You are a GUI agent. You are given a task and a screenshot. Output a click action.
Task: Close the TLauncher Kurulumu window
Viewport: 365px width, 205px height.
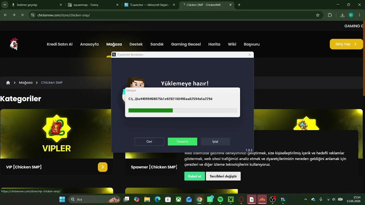[250, 55]
